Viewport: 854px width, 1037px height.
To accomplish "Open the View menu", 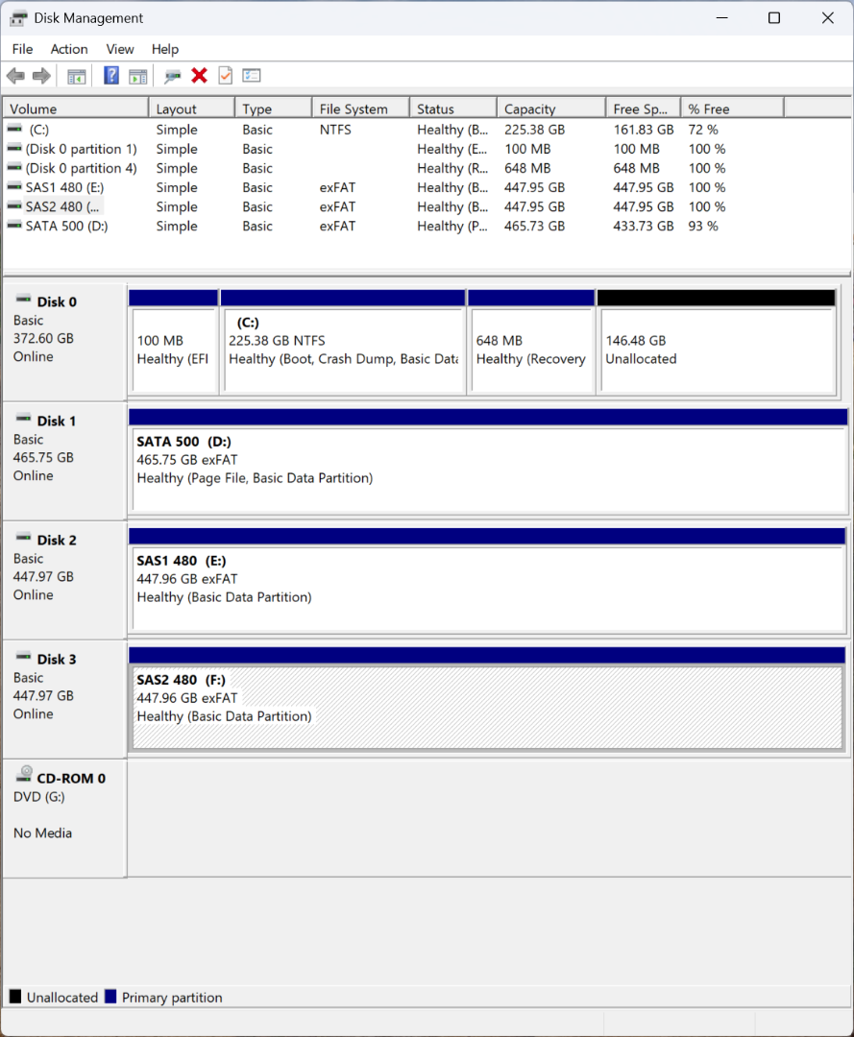I will pos(120,50).
